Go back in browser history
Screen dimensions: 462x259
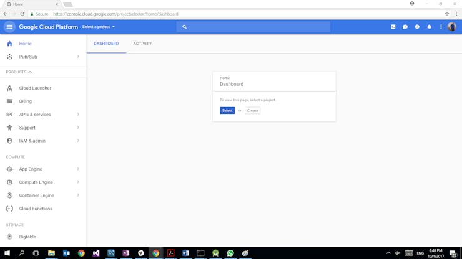point(5,14)
